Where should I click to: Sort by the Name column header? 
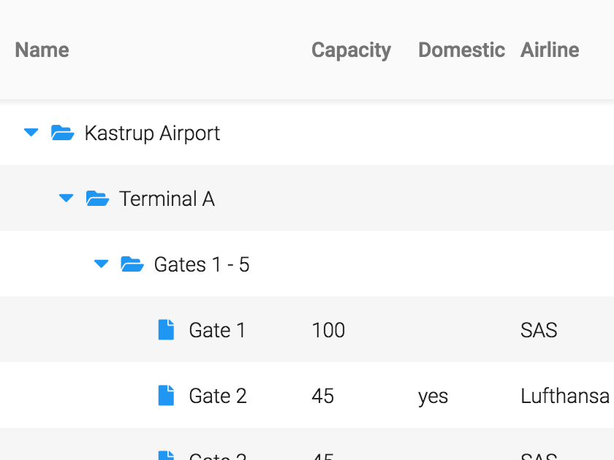click(42, 50)
